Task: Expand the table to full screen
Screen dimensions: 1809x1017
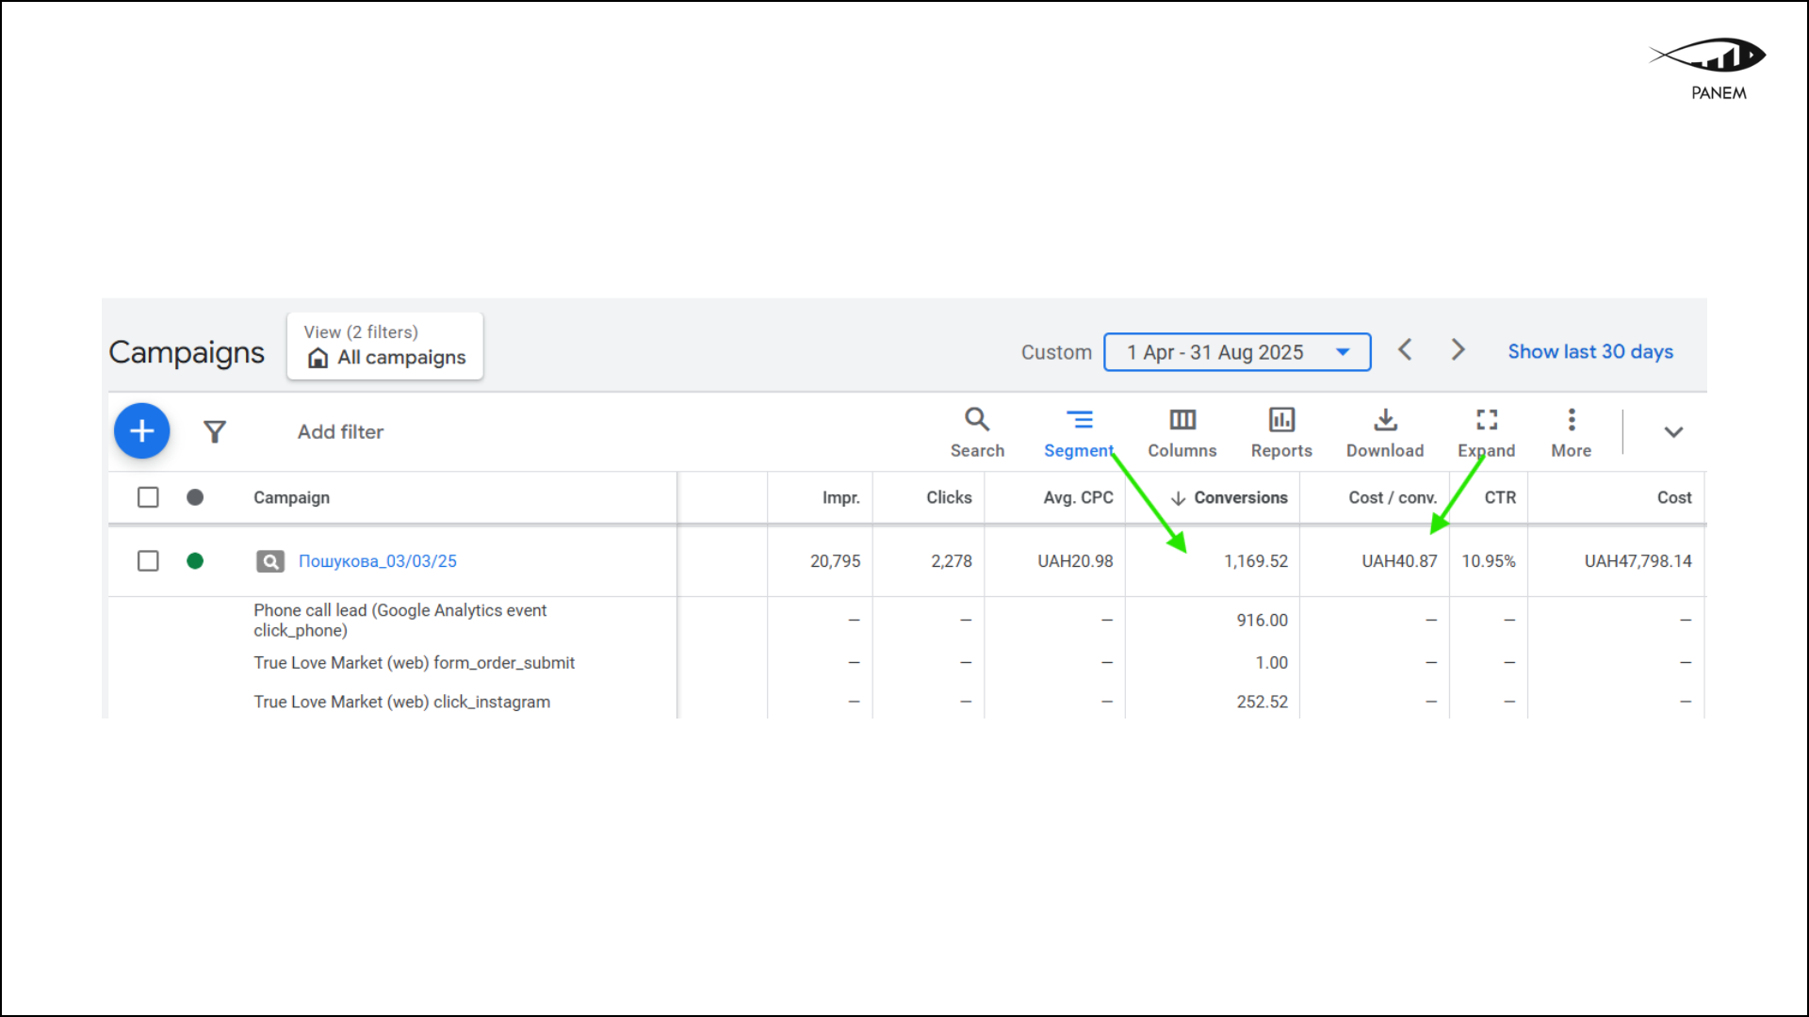Action: (1486, 431)
